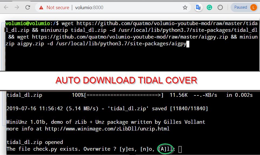Bookmark this page with the star icon
Screen dimensions: 260x155
click(x=185, y=8)
